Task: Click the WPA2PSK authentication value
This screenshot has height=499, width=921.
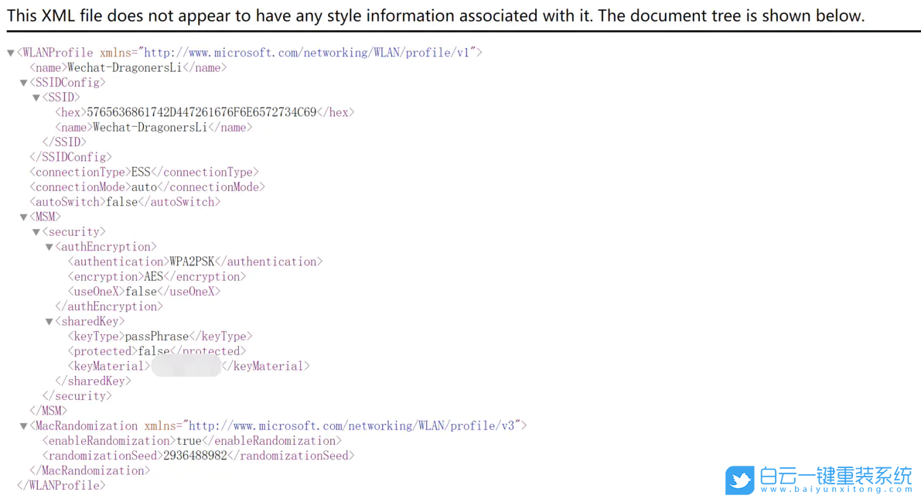Action: click(x=192, y=261)
